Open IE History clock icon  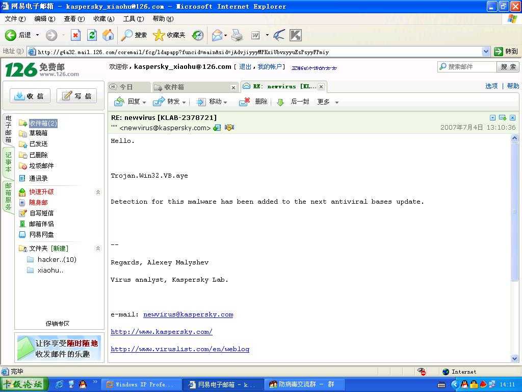click(198, 35)
